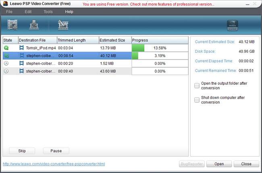The image size is (262, 173).
Task: Open the Help menu
Action: coord(69,12)
